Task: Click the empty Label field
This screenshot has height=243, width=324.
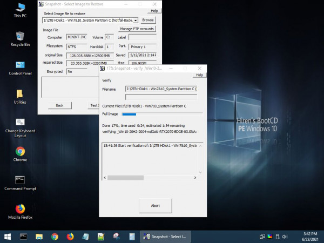Action: click(143, 37)
